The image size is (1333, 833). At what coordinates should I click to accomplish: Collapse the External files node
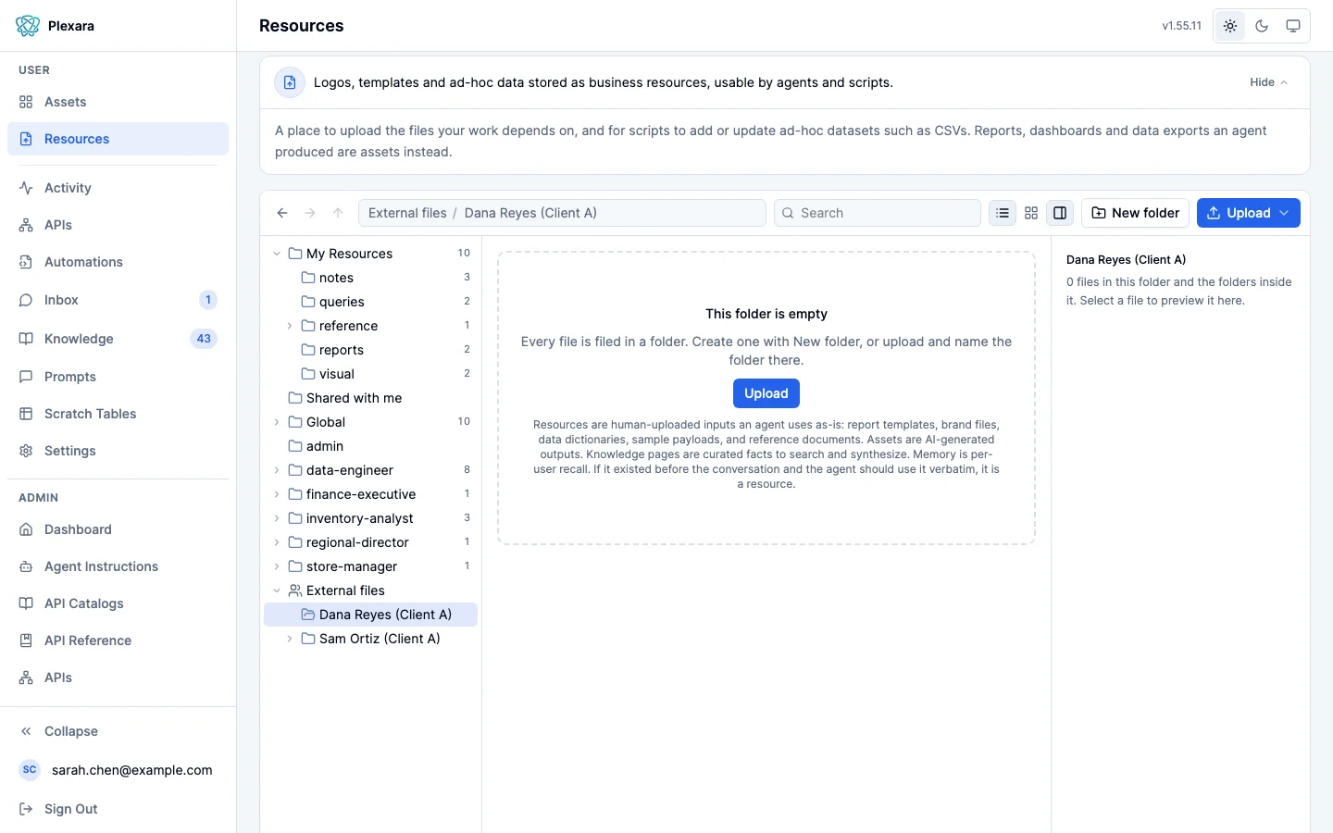point(277,591)
